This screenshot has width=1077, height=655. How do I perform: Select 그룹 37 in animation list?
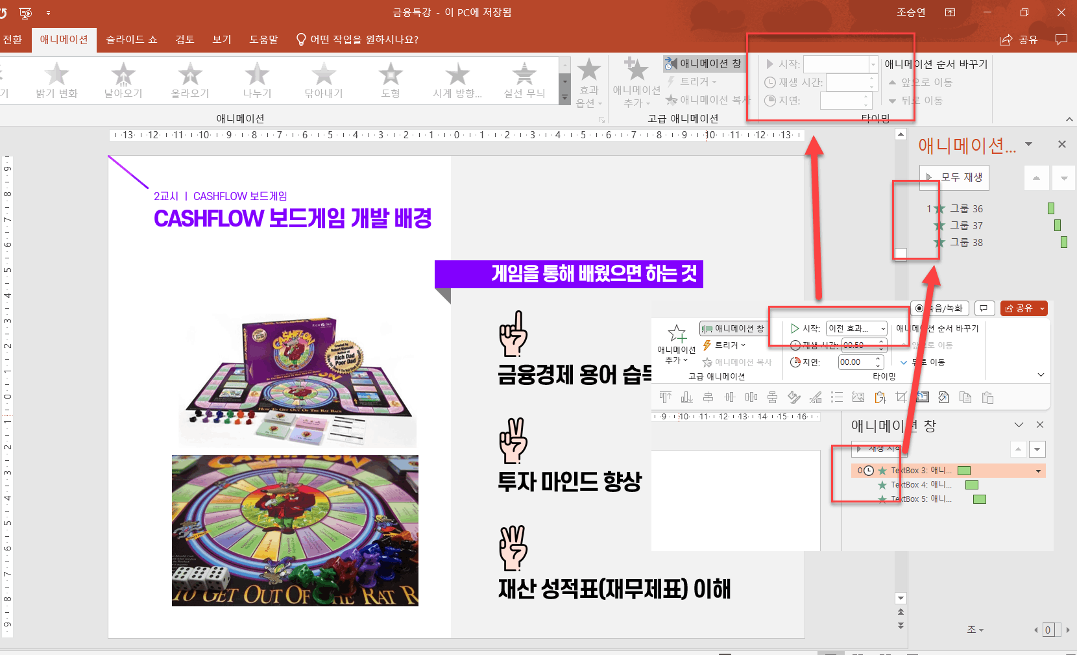967,225
